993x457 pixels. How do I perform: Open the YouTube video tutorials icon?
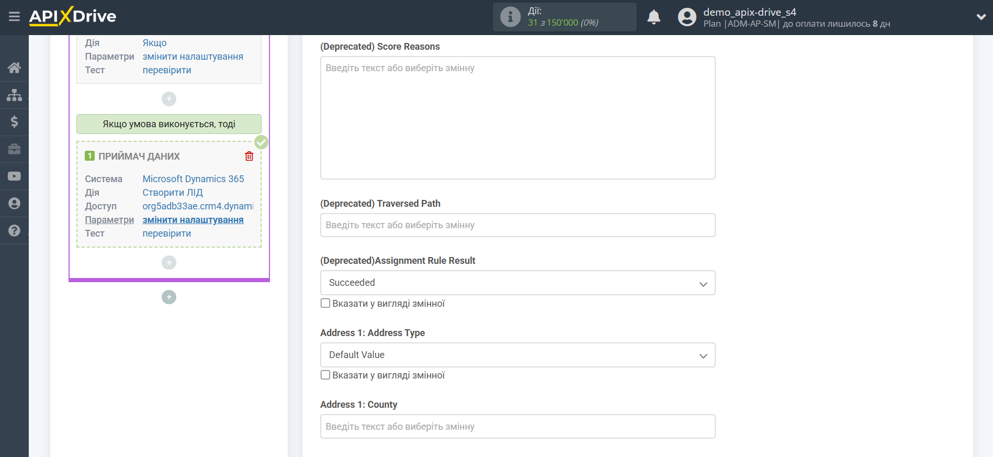tap(14, 176)
